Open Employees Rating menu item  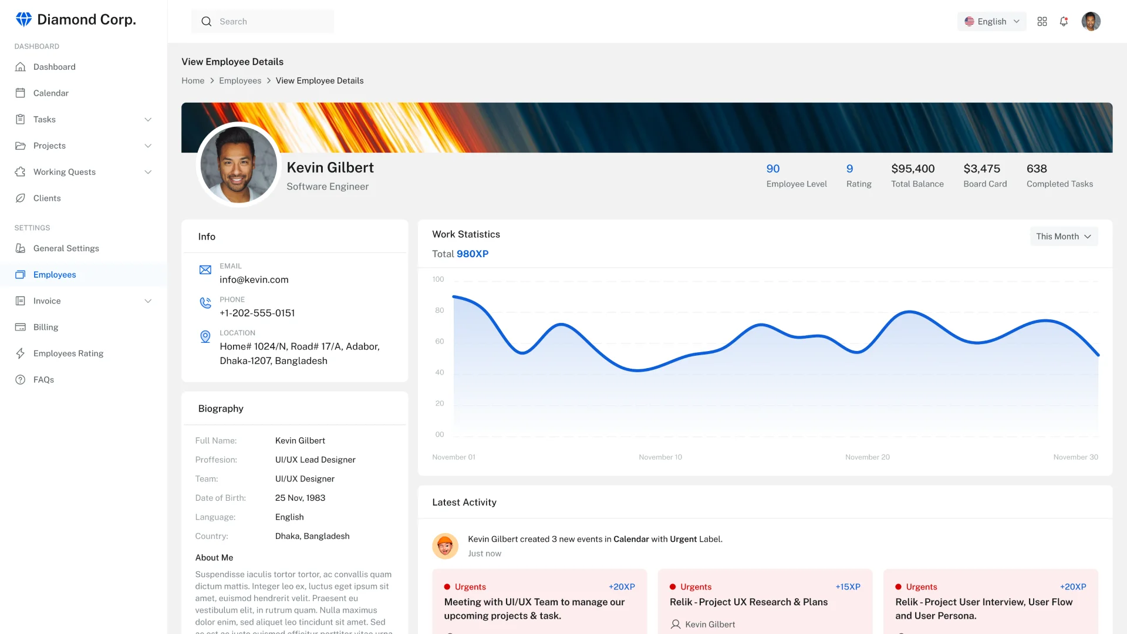[x=83, y=353]
